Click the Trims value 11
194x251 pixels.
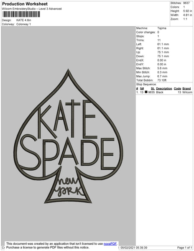click(159, 40)
